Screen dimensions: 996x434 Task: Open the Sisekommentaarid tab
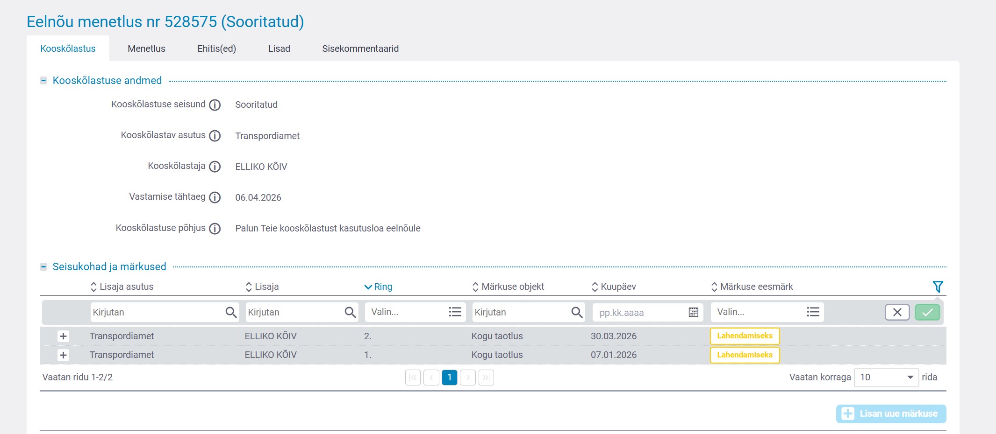point(360,49)
